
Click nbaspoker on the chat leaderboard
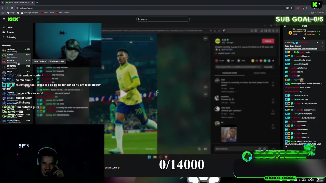coord(312,32)
